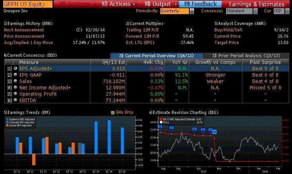The image size is (292, 174).
Task: Click the orange Actual EPS Adjusted legend swatch
Action: [7, 125]
